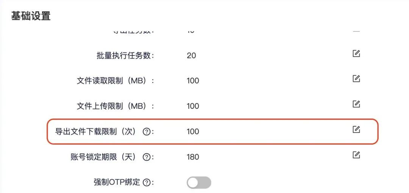Open editor for 文件上传限制 (MB)
The height and width of the screenshot is (193, 409).
356,104
